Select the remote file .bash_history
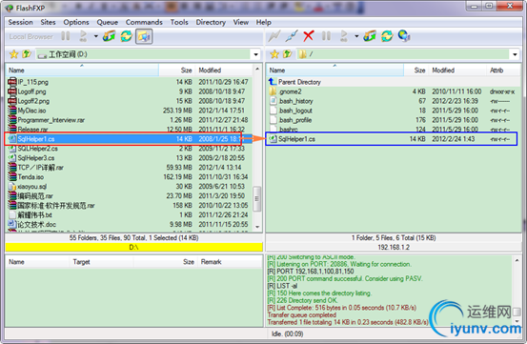 click(x=393, y=101)
